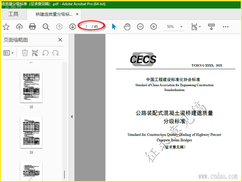Select page 38 thumbnail
Viewport: 242px width, 182px height.
[x=31, y=87]
